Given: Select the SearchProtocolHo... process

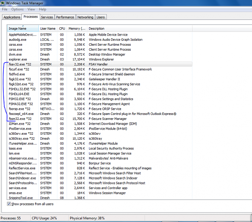Looking at the screenshot, I should tap(100, 183).
